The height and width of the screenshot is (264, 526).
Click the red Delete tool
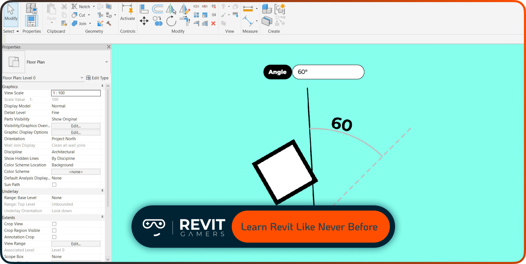pyautogui.click(x=213, y=23)
